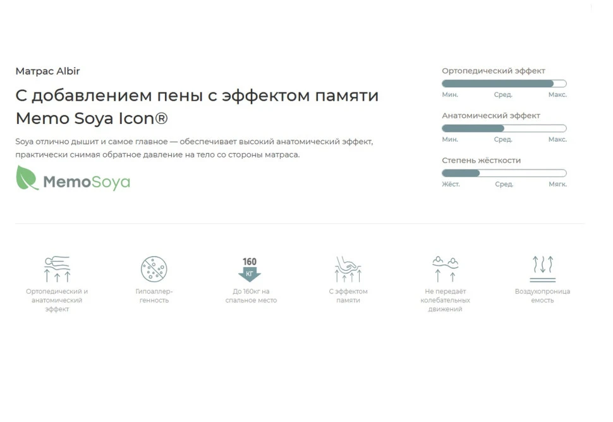
Task: Click the 'Воздухопроницаемость' caption
Action: (x=543, y=296)
